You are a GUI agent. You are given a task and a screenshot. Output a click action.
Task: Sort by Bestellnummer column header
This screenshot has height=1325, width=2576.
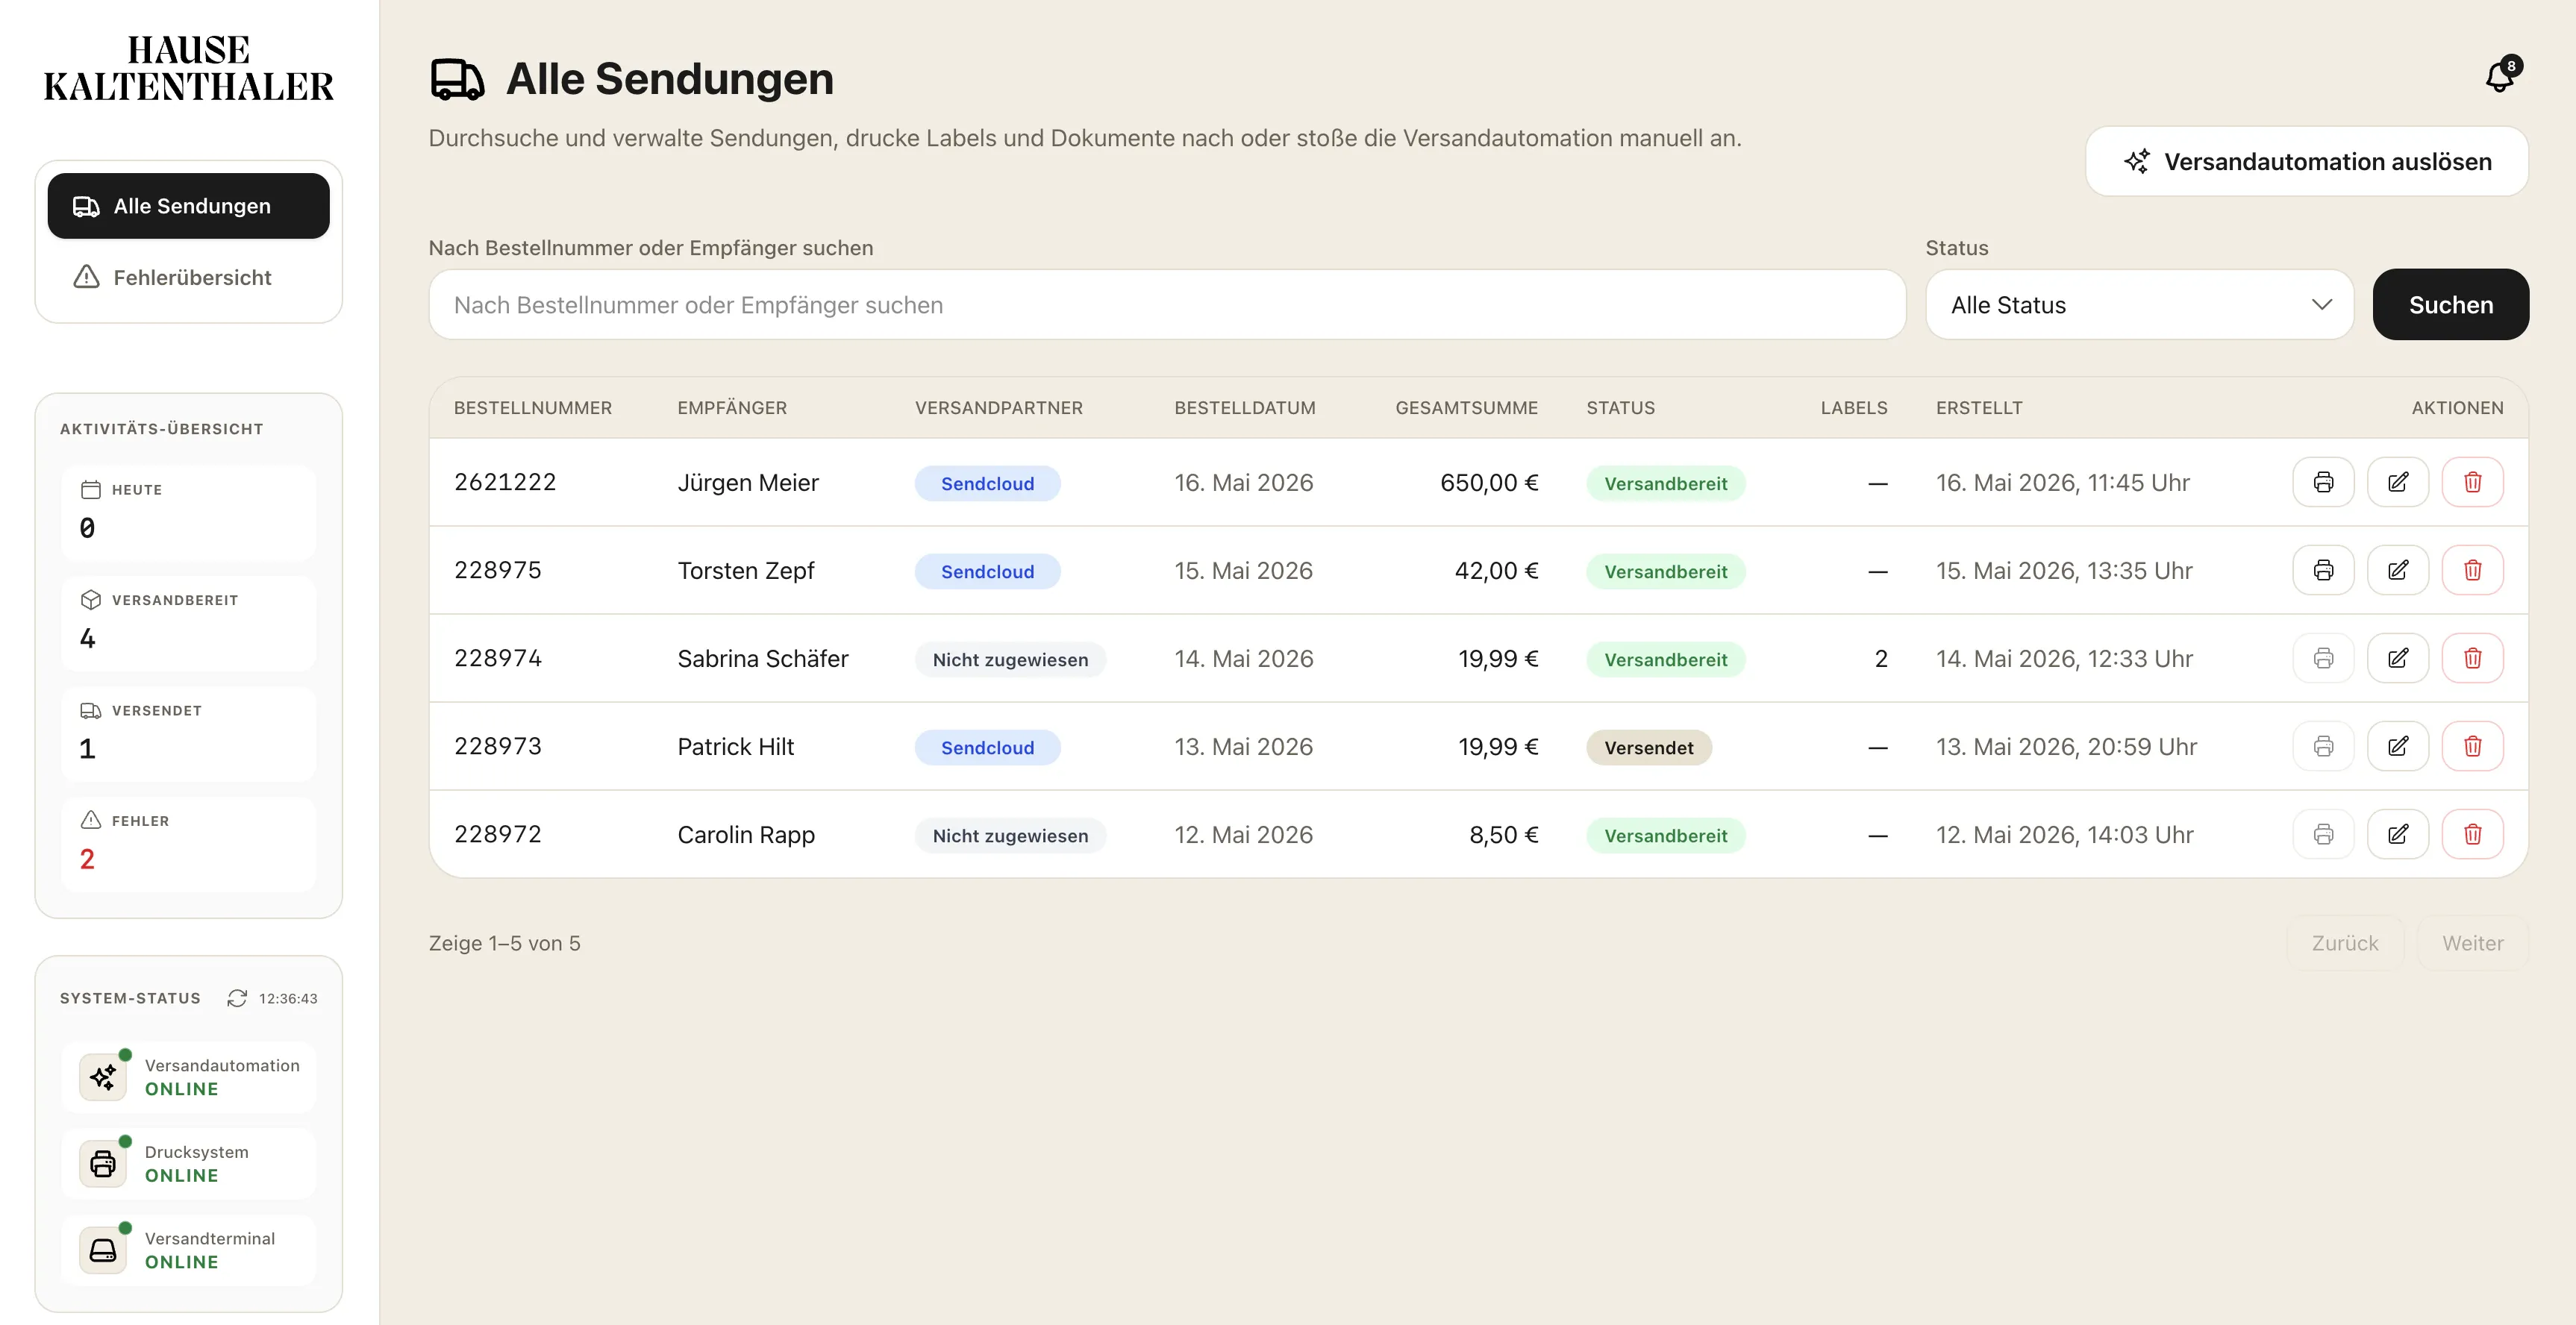(533, 408)
